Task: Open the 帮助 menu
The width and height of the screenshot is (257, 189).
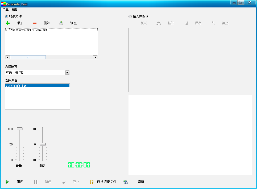Action: coord(15,10)
